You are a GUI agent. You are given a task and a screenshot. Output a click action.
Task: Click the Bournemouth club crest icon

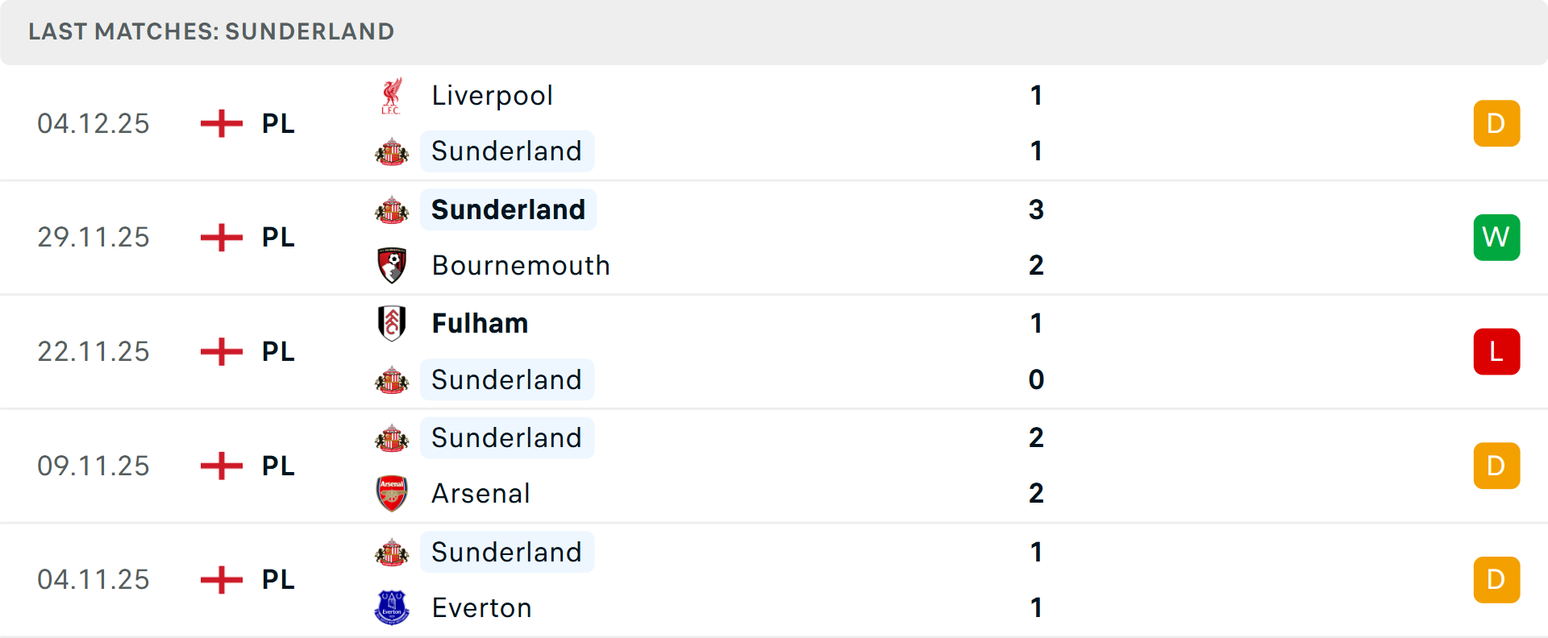click(x=392, y=265)
